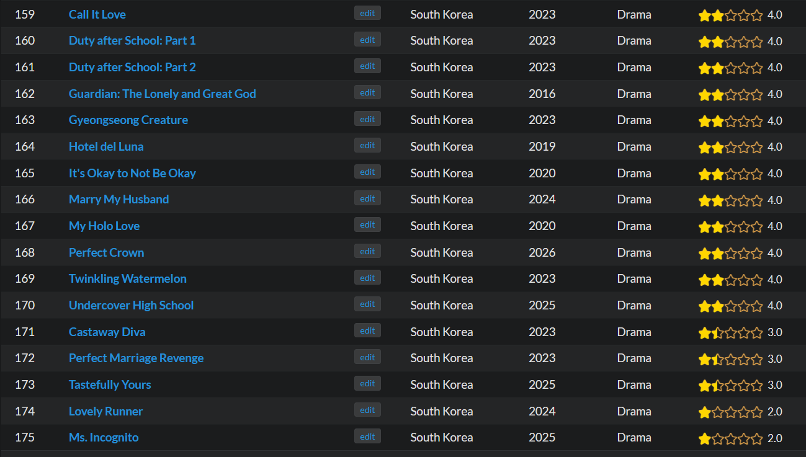The width and height of the screenshot is (806, 457).
Task: Edit the Hotel del Luna entry
Action: click(x=367, y=145)
